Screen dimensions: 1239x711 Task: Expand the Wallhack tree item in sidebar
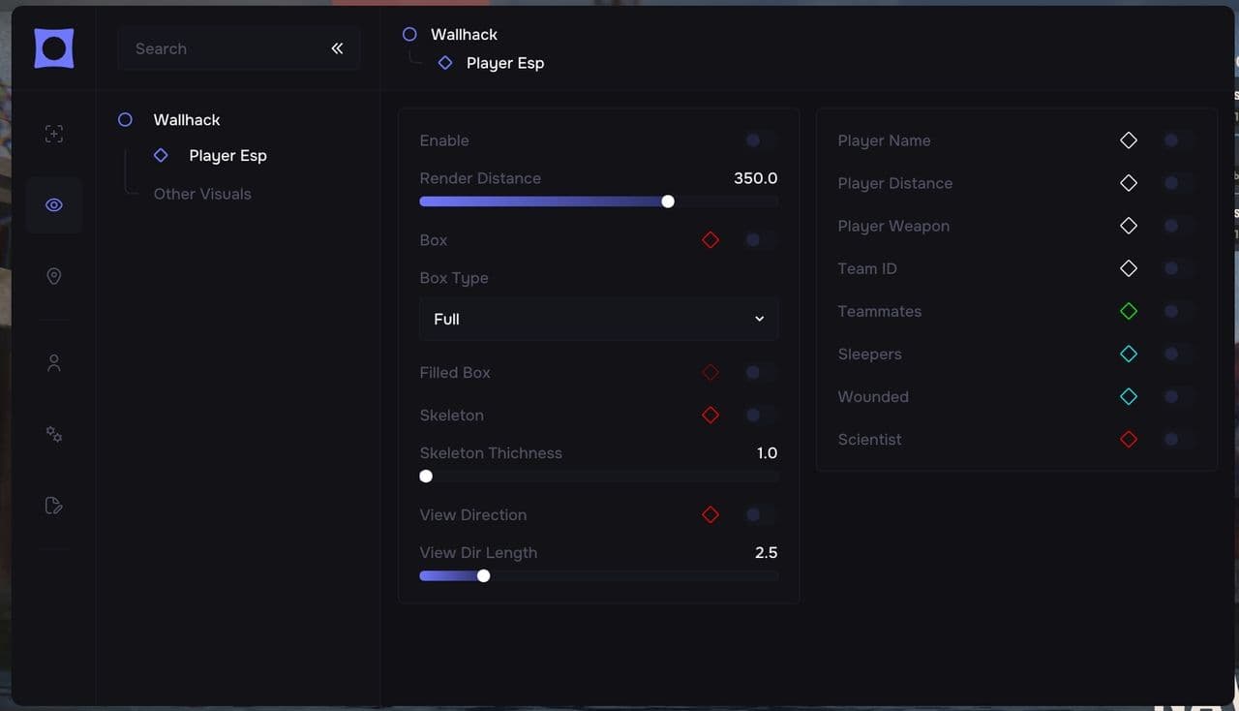pos(187,120)
